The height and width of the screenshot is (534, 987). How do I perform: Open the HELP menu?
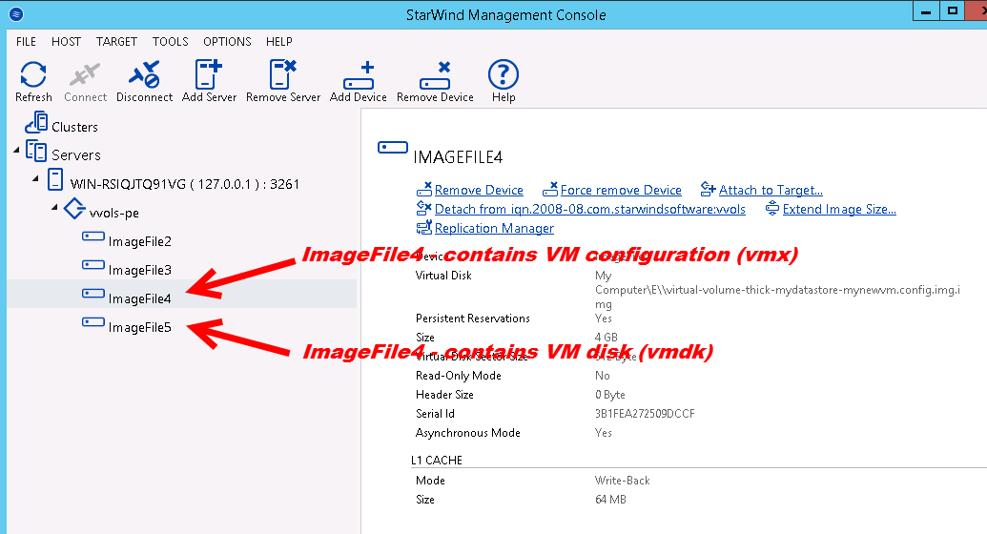coord(278,42)
